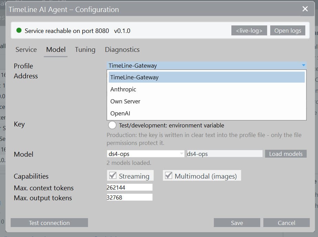The image size is (318, 237).
Task: Save the configuration
Action: pos(237,223)
